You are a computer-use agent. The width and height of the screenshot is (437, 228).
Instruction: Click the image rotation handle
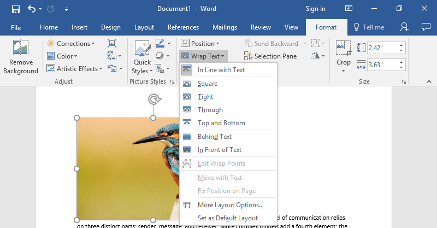153,99
